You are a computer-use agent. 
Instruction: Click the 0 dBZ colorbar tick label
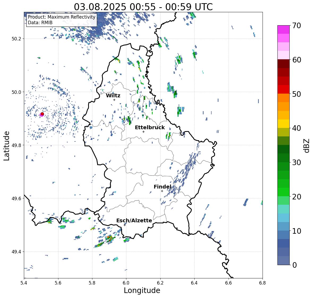(295, 265)
